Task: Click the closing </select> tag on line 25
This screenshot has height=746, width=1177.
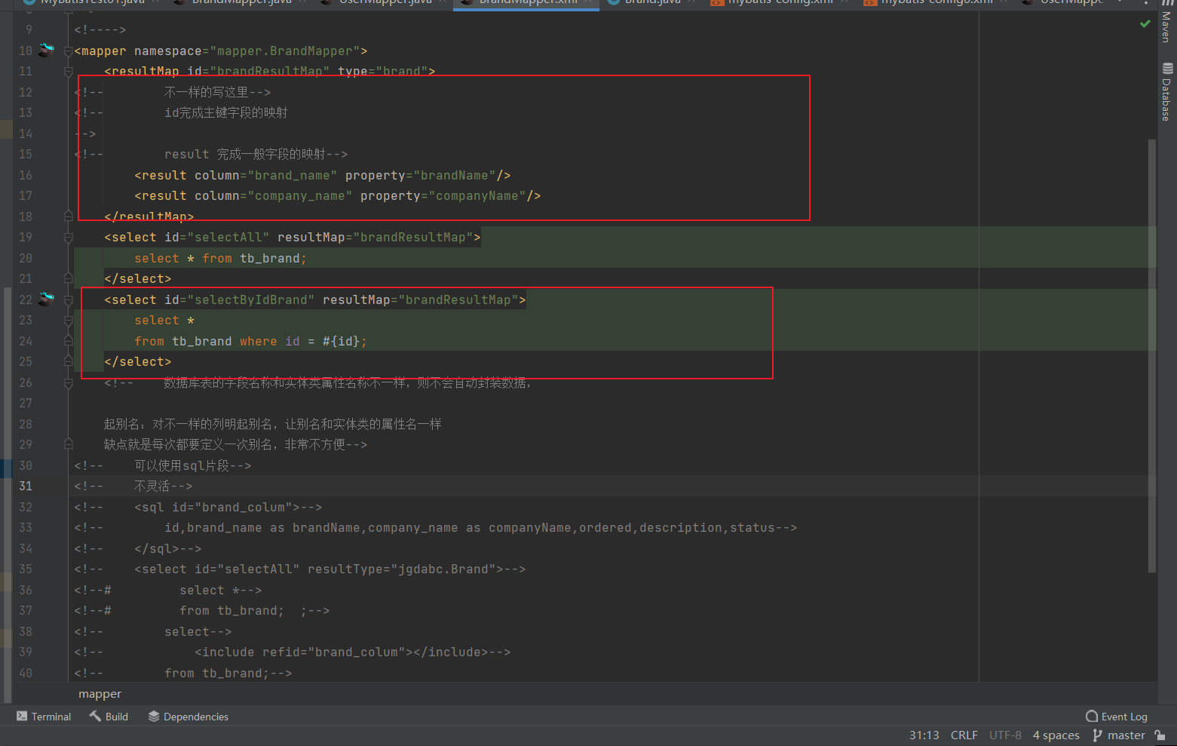Action: point(138,362)
